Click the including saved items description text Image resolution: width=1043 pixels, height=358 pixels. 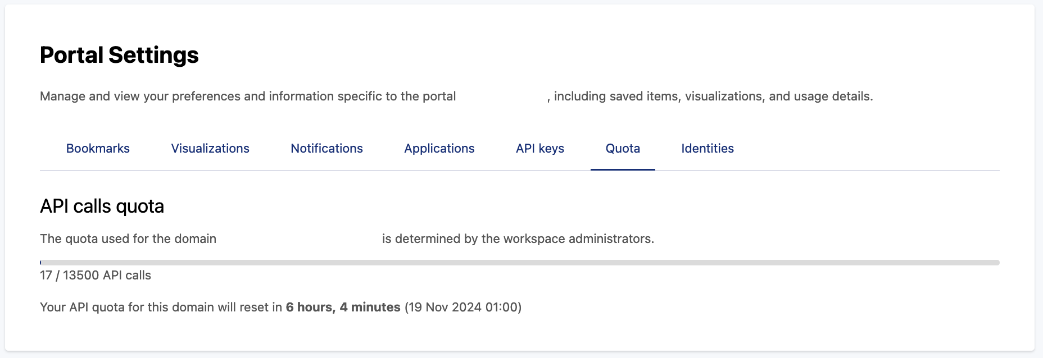point(713,97)
